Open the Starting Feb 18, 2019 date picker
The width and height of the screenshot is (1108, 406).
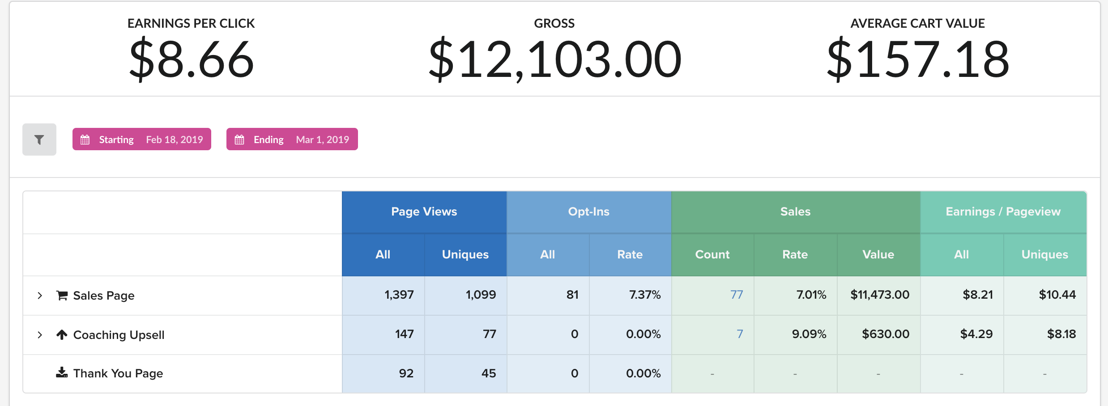(x=142, y=139)
